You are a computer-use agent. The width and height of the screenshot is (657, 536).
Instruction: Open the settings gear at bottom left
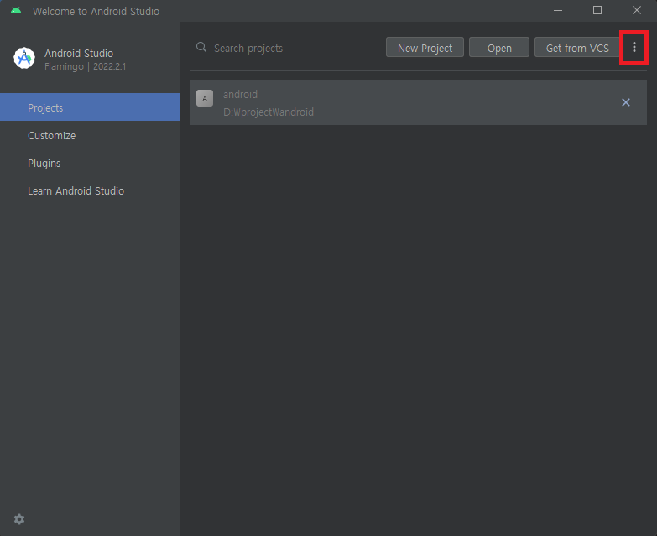[x=19, y=519]
